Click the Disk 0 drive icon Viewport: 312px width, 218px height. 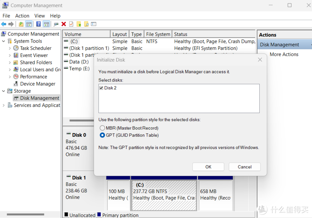69,134
